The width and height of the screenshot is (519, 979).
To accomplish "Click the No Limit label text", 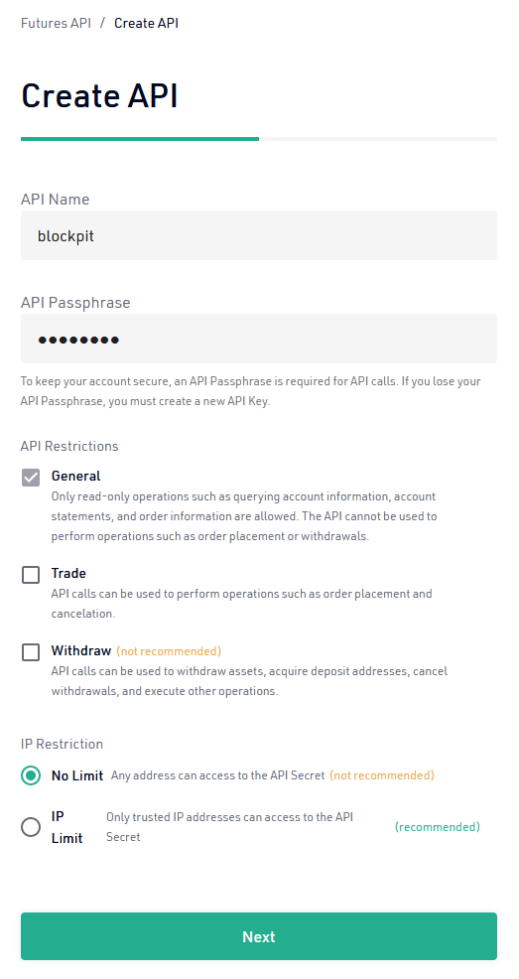I will pos(77,775).
